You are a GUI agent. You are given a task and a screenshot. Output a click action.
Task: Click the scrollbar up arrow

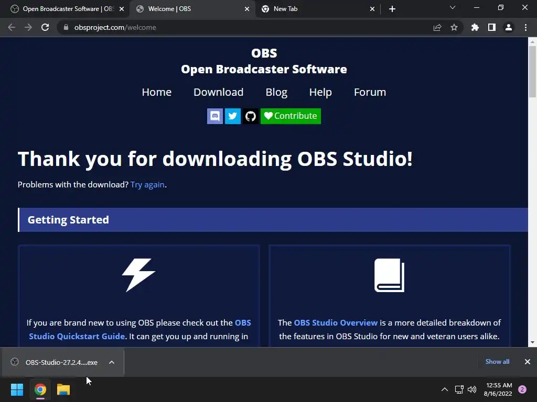pyautogui.click(x=532, y=42)
